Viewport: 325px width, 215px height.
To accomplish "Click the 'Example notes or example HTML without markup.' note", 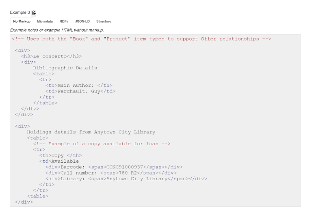I will (x=57, y=30).
